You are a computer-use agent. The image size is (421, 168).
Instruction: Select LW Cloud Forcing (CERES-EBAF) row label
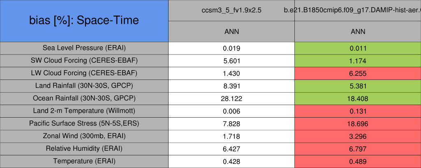point(84,73)
